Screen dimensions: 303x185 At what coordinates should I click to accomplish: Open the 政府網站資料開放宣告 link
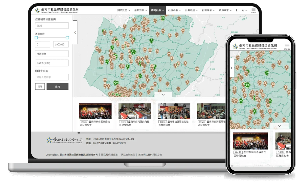point(150,155)
